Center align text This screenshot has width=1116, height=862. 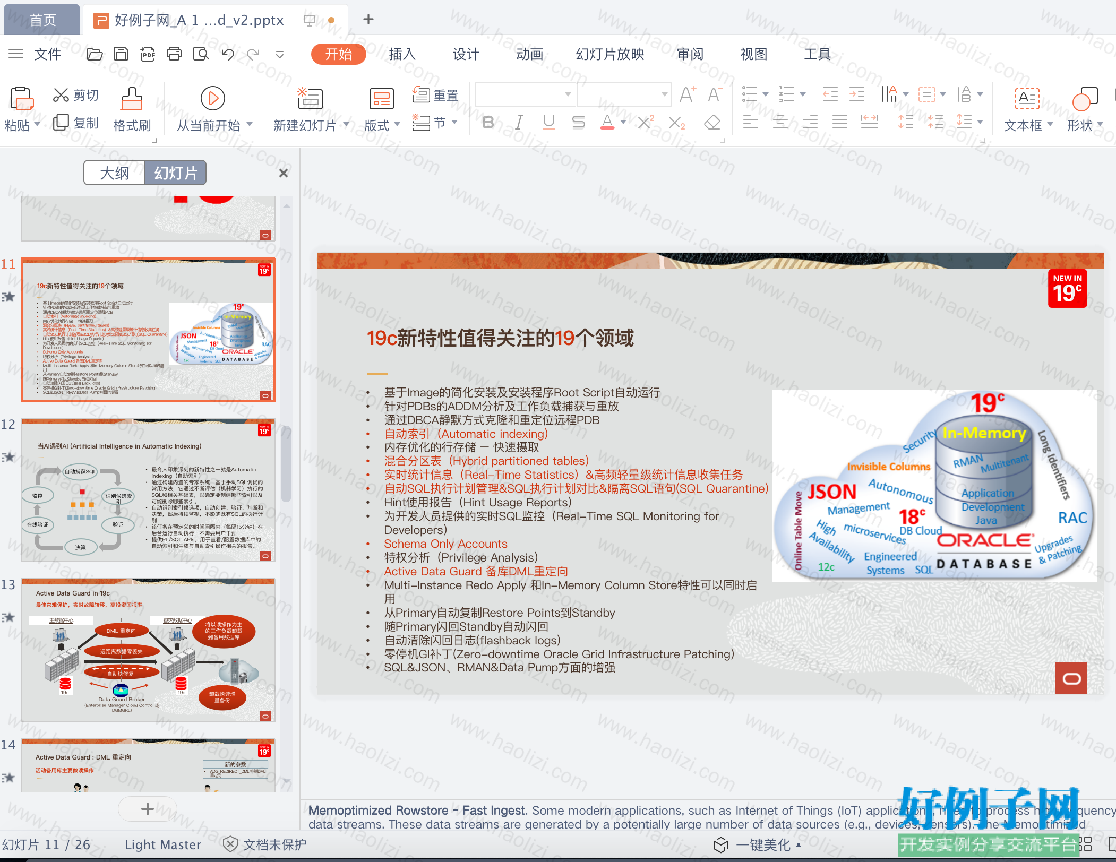pyautogui.click(x=780, y=123)
